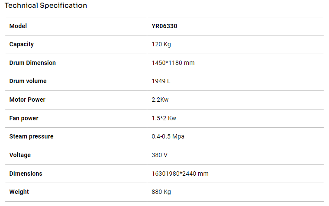Click the Dimensions row label
329x206 pixels.
[26, 174]
